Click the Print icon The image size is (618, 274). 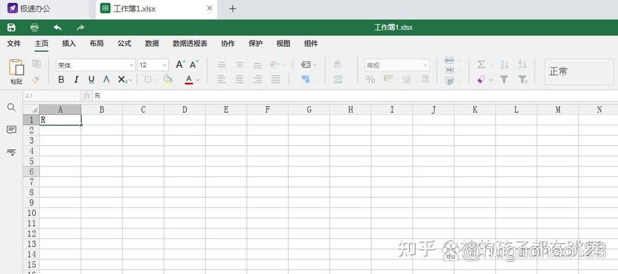coord(35,27)
